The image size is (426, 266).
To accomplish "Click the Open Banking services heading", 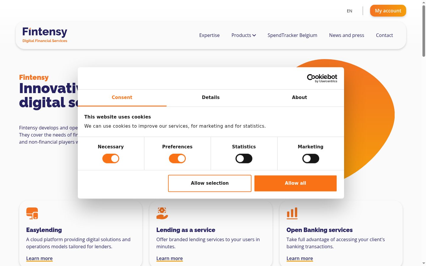I will pos(319,230).
